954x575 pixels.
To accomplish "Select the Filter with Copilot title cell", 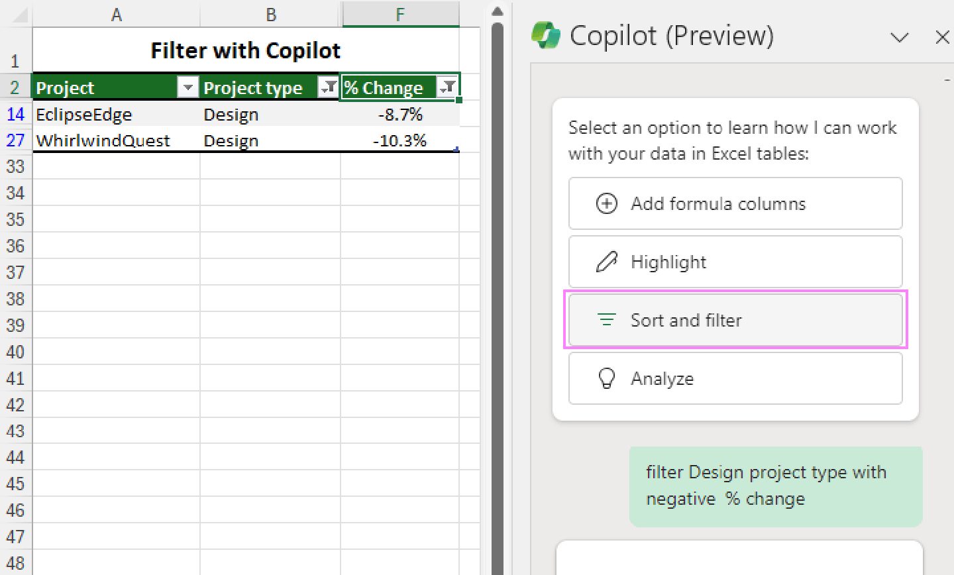I will 246,50.
